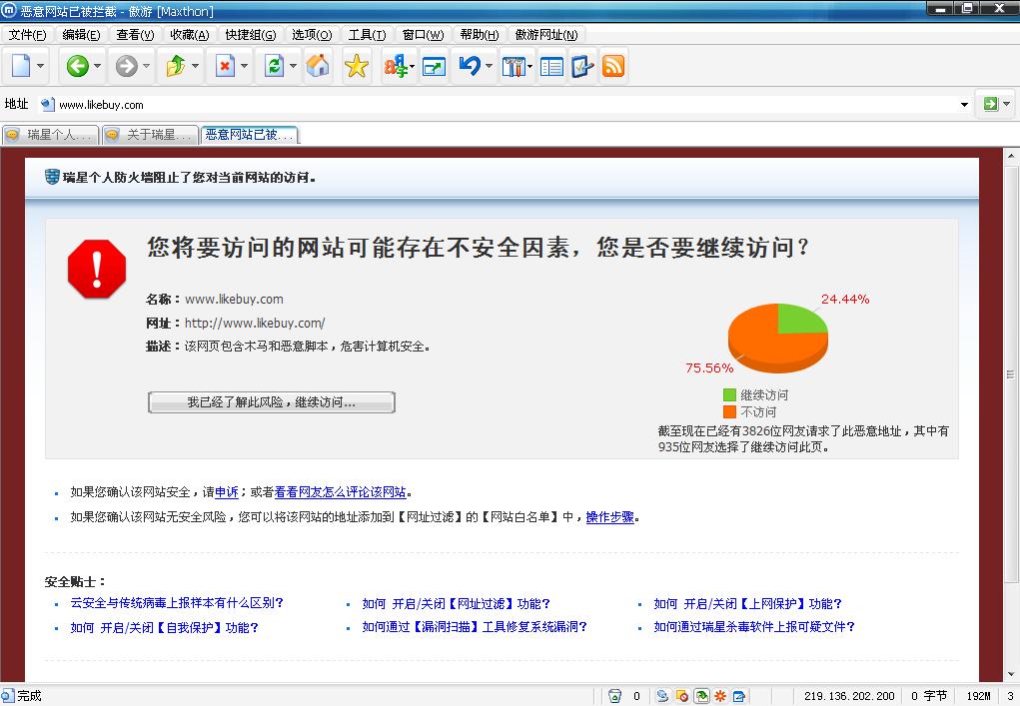Image resolution: width=1020 pixels, height=706 pixels.
Task: Switch to the 关于瑞星 tab
Action: coord(150,135)
